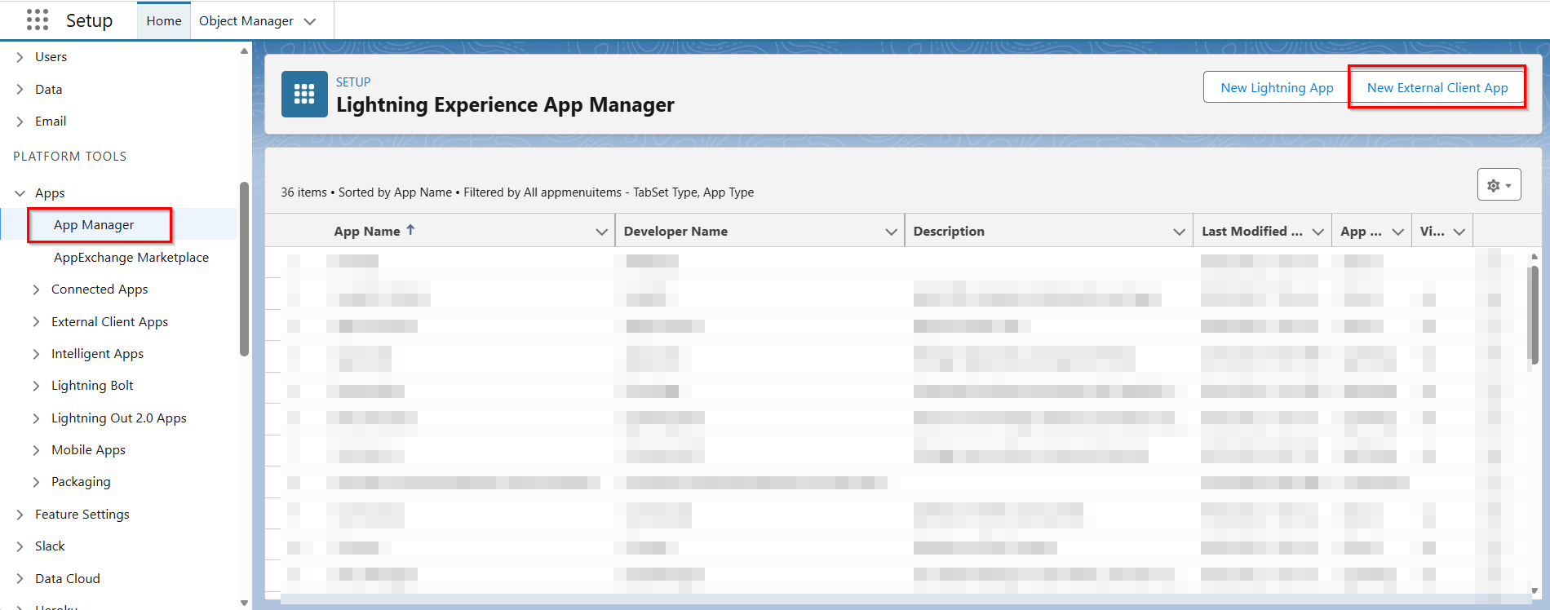Open the App Launcher waffle icon
This screenshot has width=1550, height=610.
click(38, 20)
